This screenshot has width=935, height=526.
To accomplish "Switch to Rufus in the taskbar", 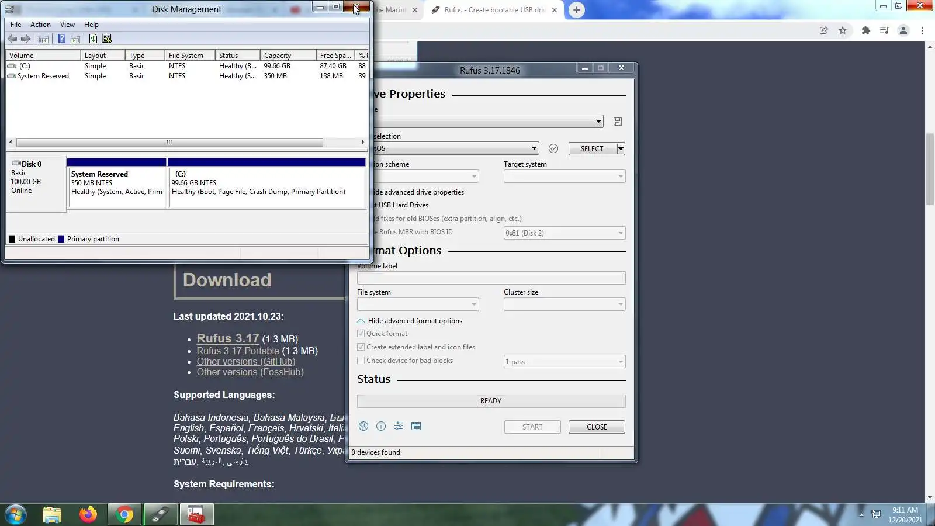I will coord(160,514).
